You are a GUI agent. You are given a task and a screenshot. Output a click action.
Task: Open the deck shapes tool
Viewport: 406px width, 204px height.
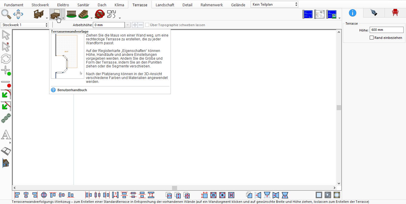click(x=112, y=14)
